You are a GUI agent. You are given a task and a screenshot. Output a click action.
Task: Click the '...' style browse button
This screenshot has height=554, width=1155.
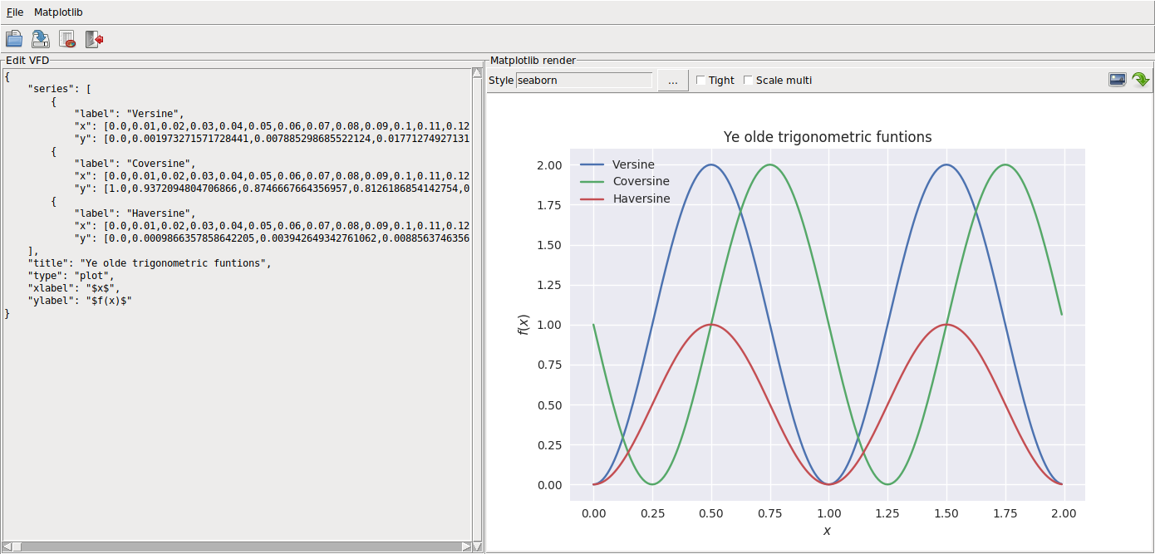673,81
